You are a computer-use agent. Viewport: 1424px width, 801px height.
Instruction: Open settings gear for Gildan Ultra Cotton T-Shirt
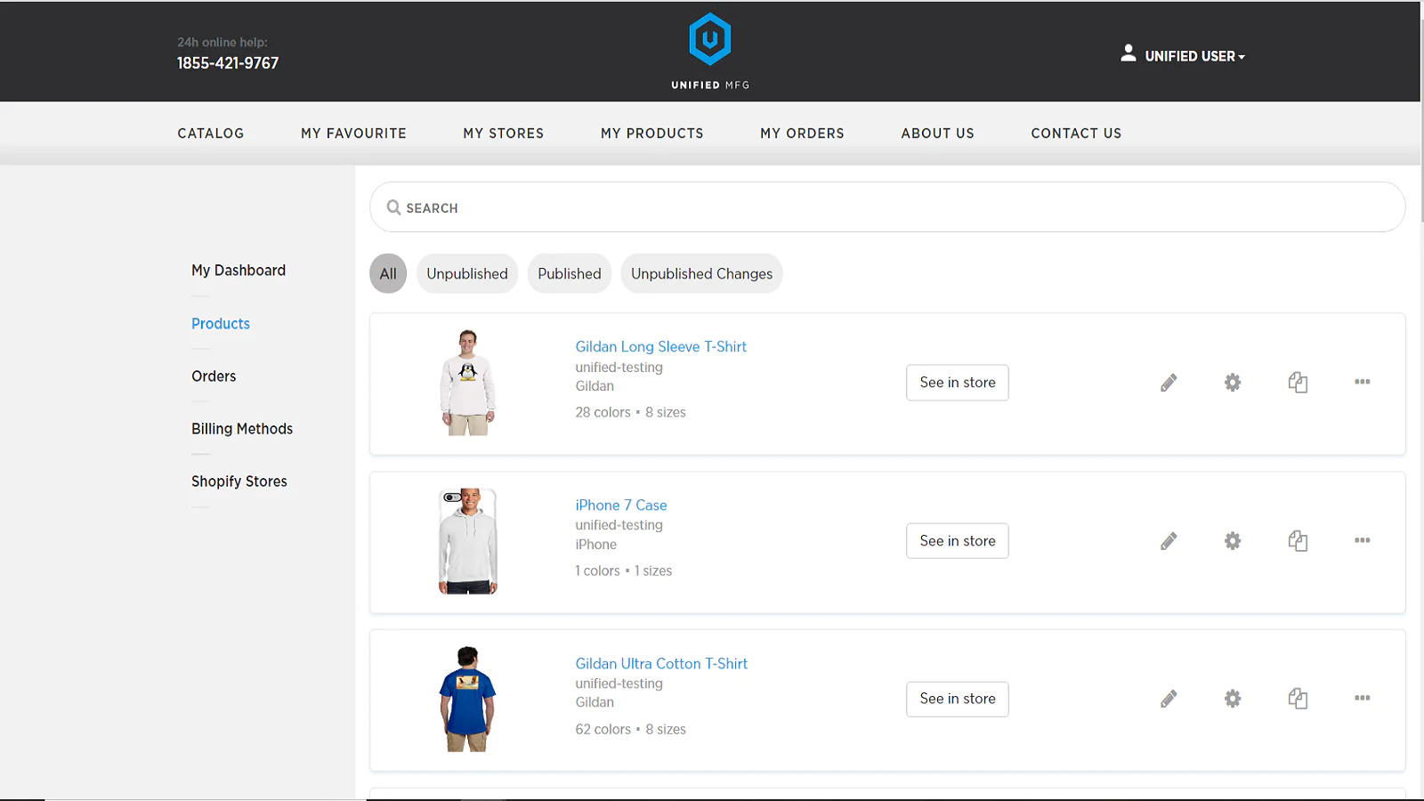click(1232, 699)
